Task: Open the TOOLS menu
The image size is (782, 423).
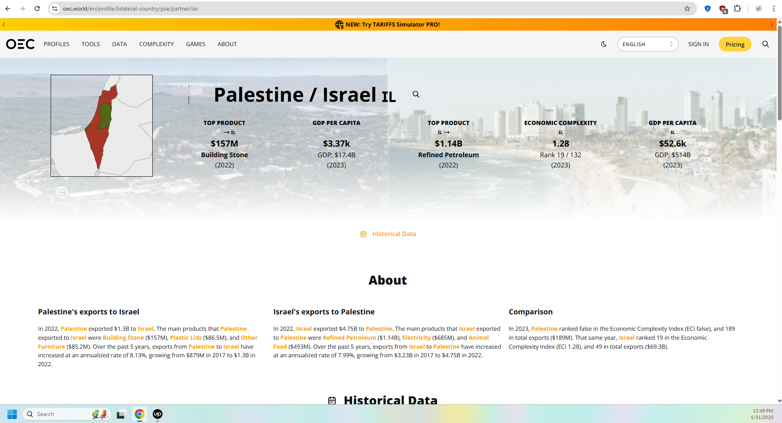Action: [x=91, y=44]
